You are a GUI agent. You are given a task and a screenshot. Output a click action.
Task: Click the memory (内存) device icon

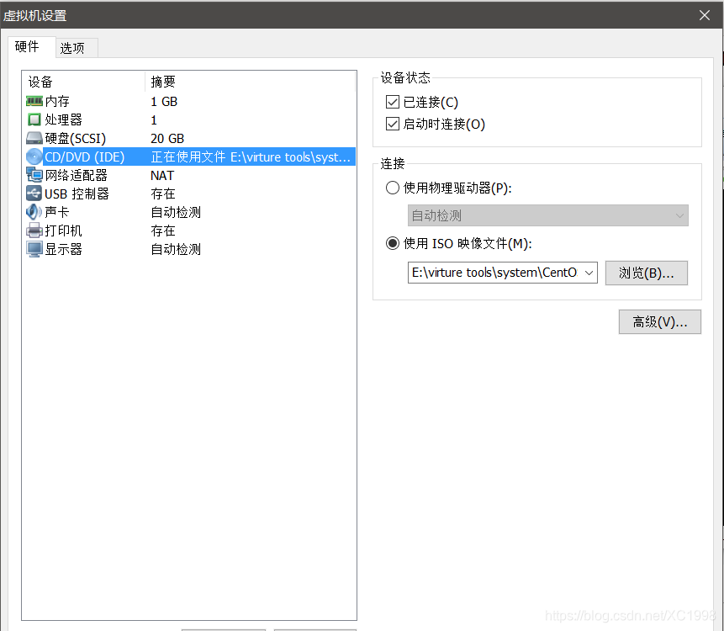click(x=34, y=101)
